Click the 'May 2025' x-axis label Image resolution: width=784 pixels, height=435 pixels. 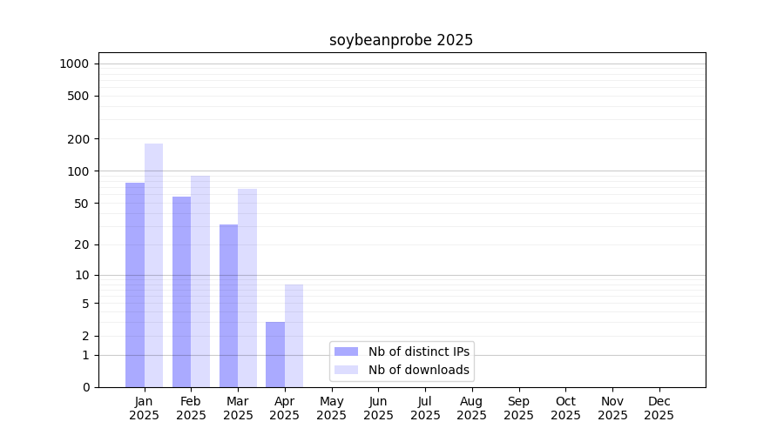pyautogui.click(x=332, y=408)
